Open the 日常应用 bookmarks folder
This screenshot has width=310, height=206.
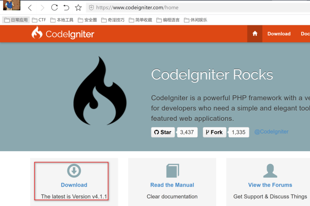(x=16, y=20)
